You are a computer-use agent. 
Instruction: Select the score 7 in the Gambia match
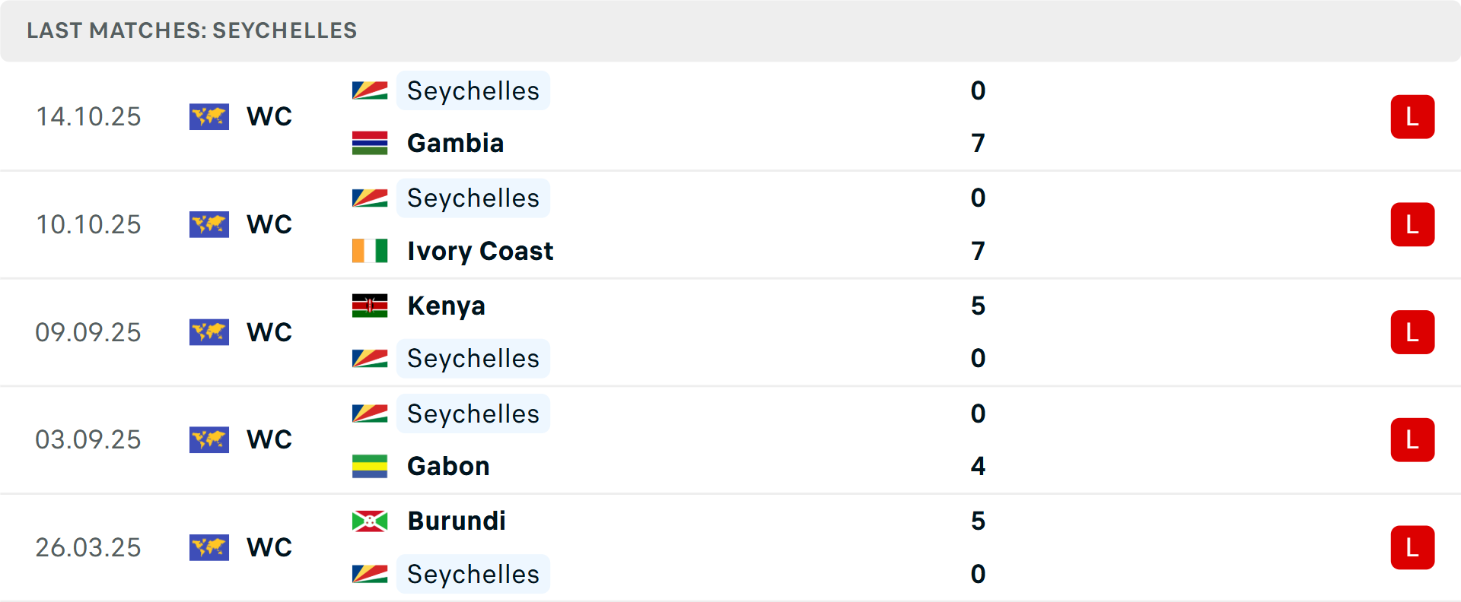(978, 143)
